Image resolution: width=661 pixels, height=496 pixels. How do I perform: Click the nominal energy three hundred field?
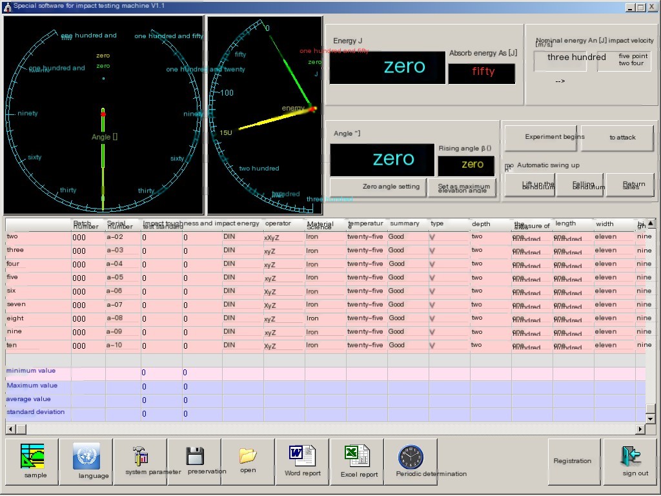tap(560, 61)
